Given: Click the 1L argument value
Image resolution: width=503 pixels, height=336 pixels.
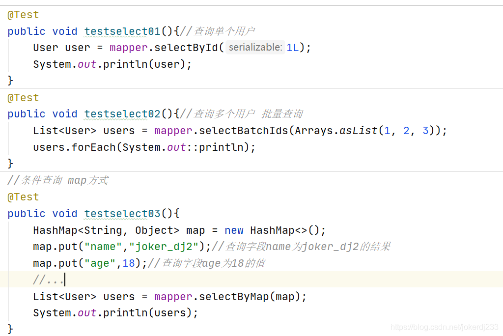Looking at the screenshot, I should pyautogui.click(x=293, y=48).
